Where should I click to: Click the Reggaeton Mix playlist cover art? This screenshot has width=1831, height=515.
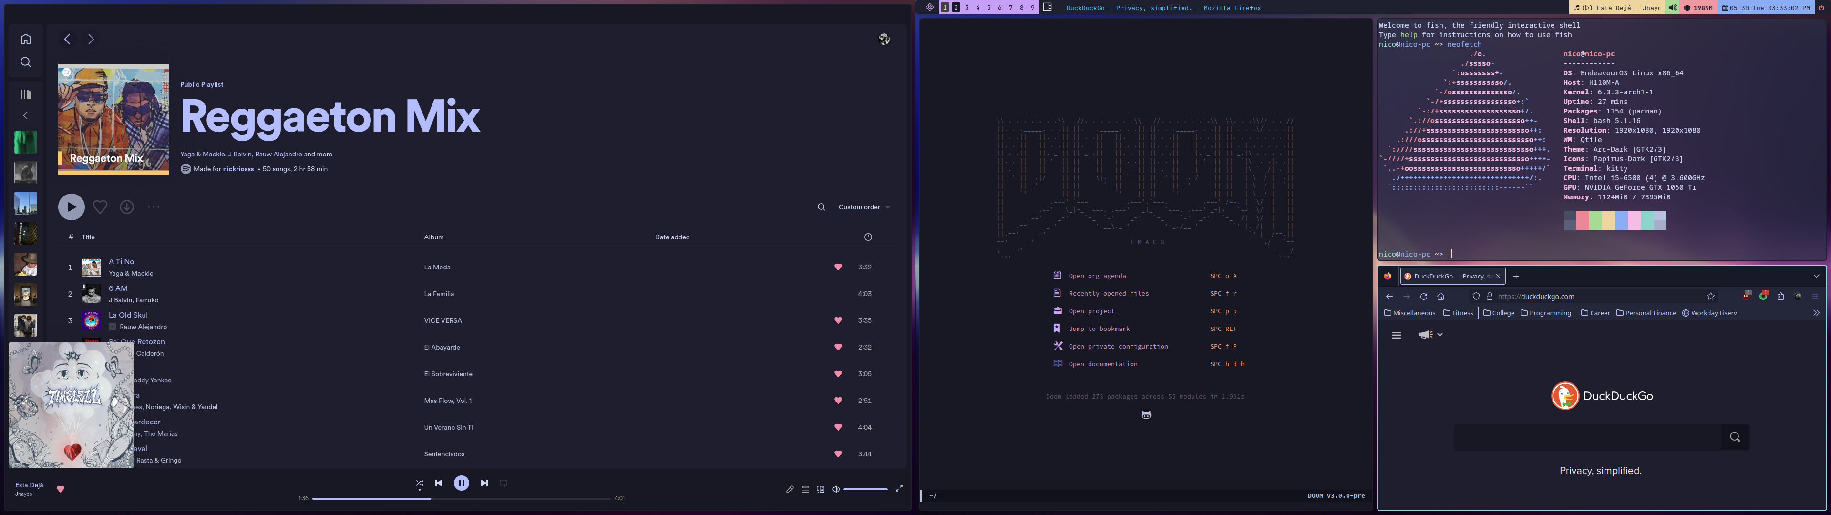pyautogui.click(x=114, y=120)
